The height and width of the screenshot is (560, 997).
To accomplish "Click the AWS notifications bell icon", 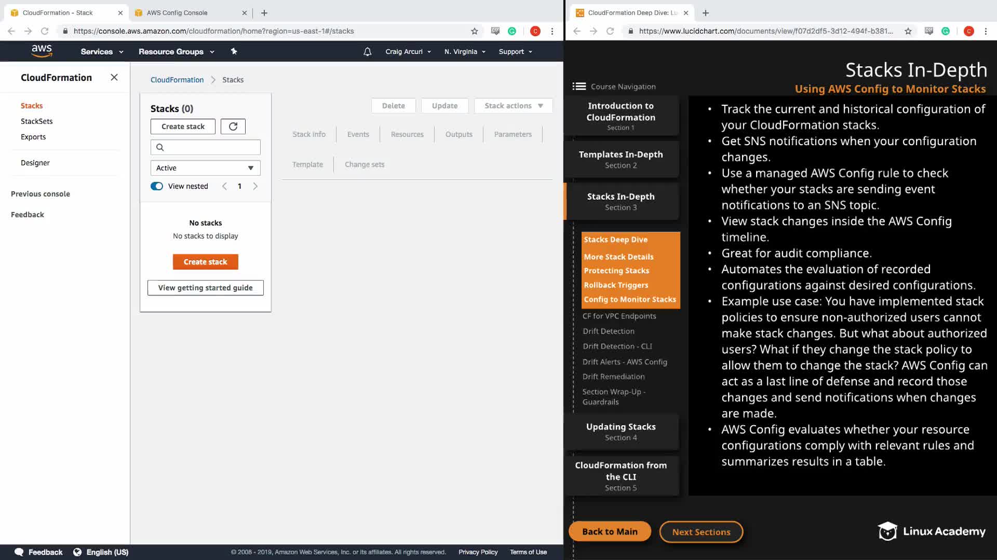I will coord(367,52).
